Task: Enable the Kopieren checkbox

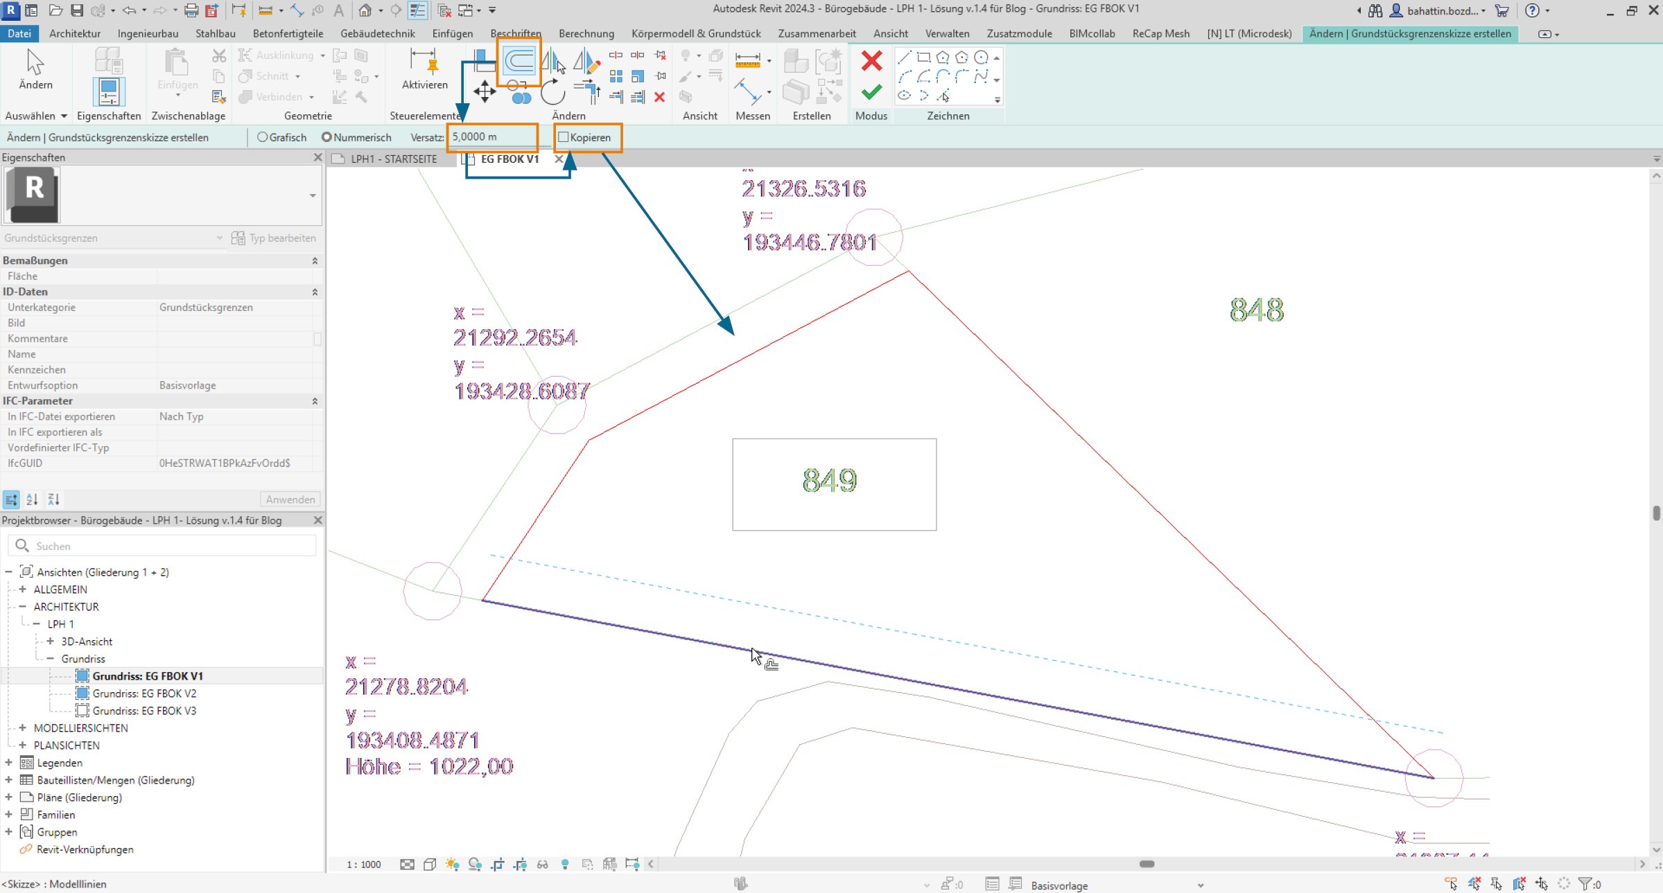Action: point(564,137)
